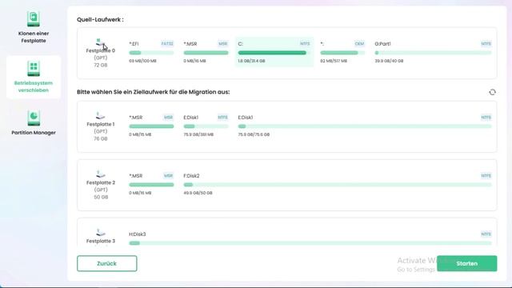The image size is (512, 288).
Task: Click the Festplatte 0 disk icon
Action: (x=100, y=42)
